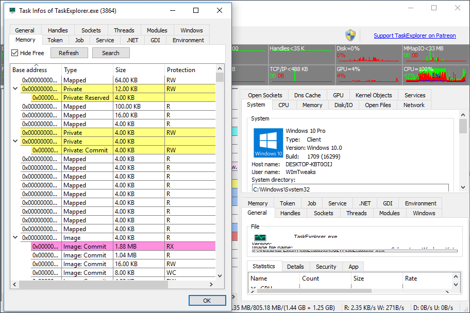
Task: Open the Threads tab in Task Infos dialog
Action: pyautogui.click(x=124, y=30)
